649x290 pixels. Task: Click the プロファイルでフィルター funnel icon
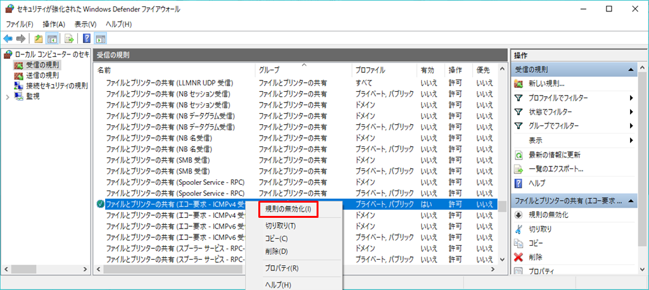pos(519,98)
